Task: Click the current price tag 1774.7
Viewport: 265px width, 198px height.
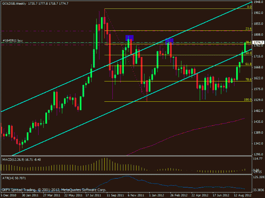Action: (x=259, y=42)
